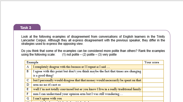
Task: Click the score cell for example F
Action: point(153,94)
